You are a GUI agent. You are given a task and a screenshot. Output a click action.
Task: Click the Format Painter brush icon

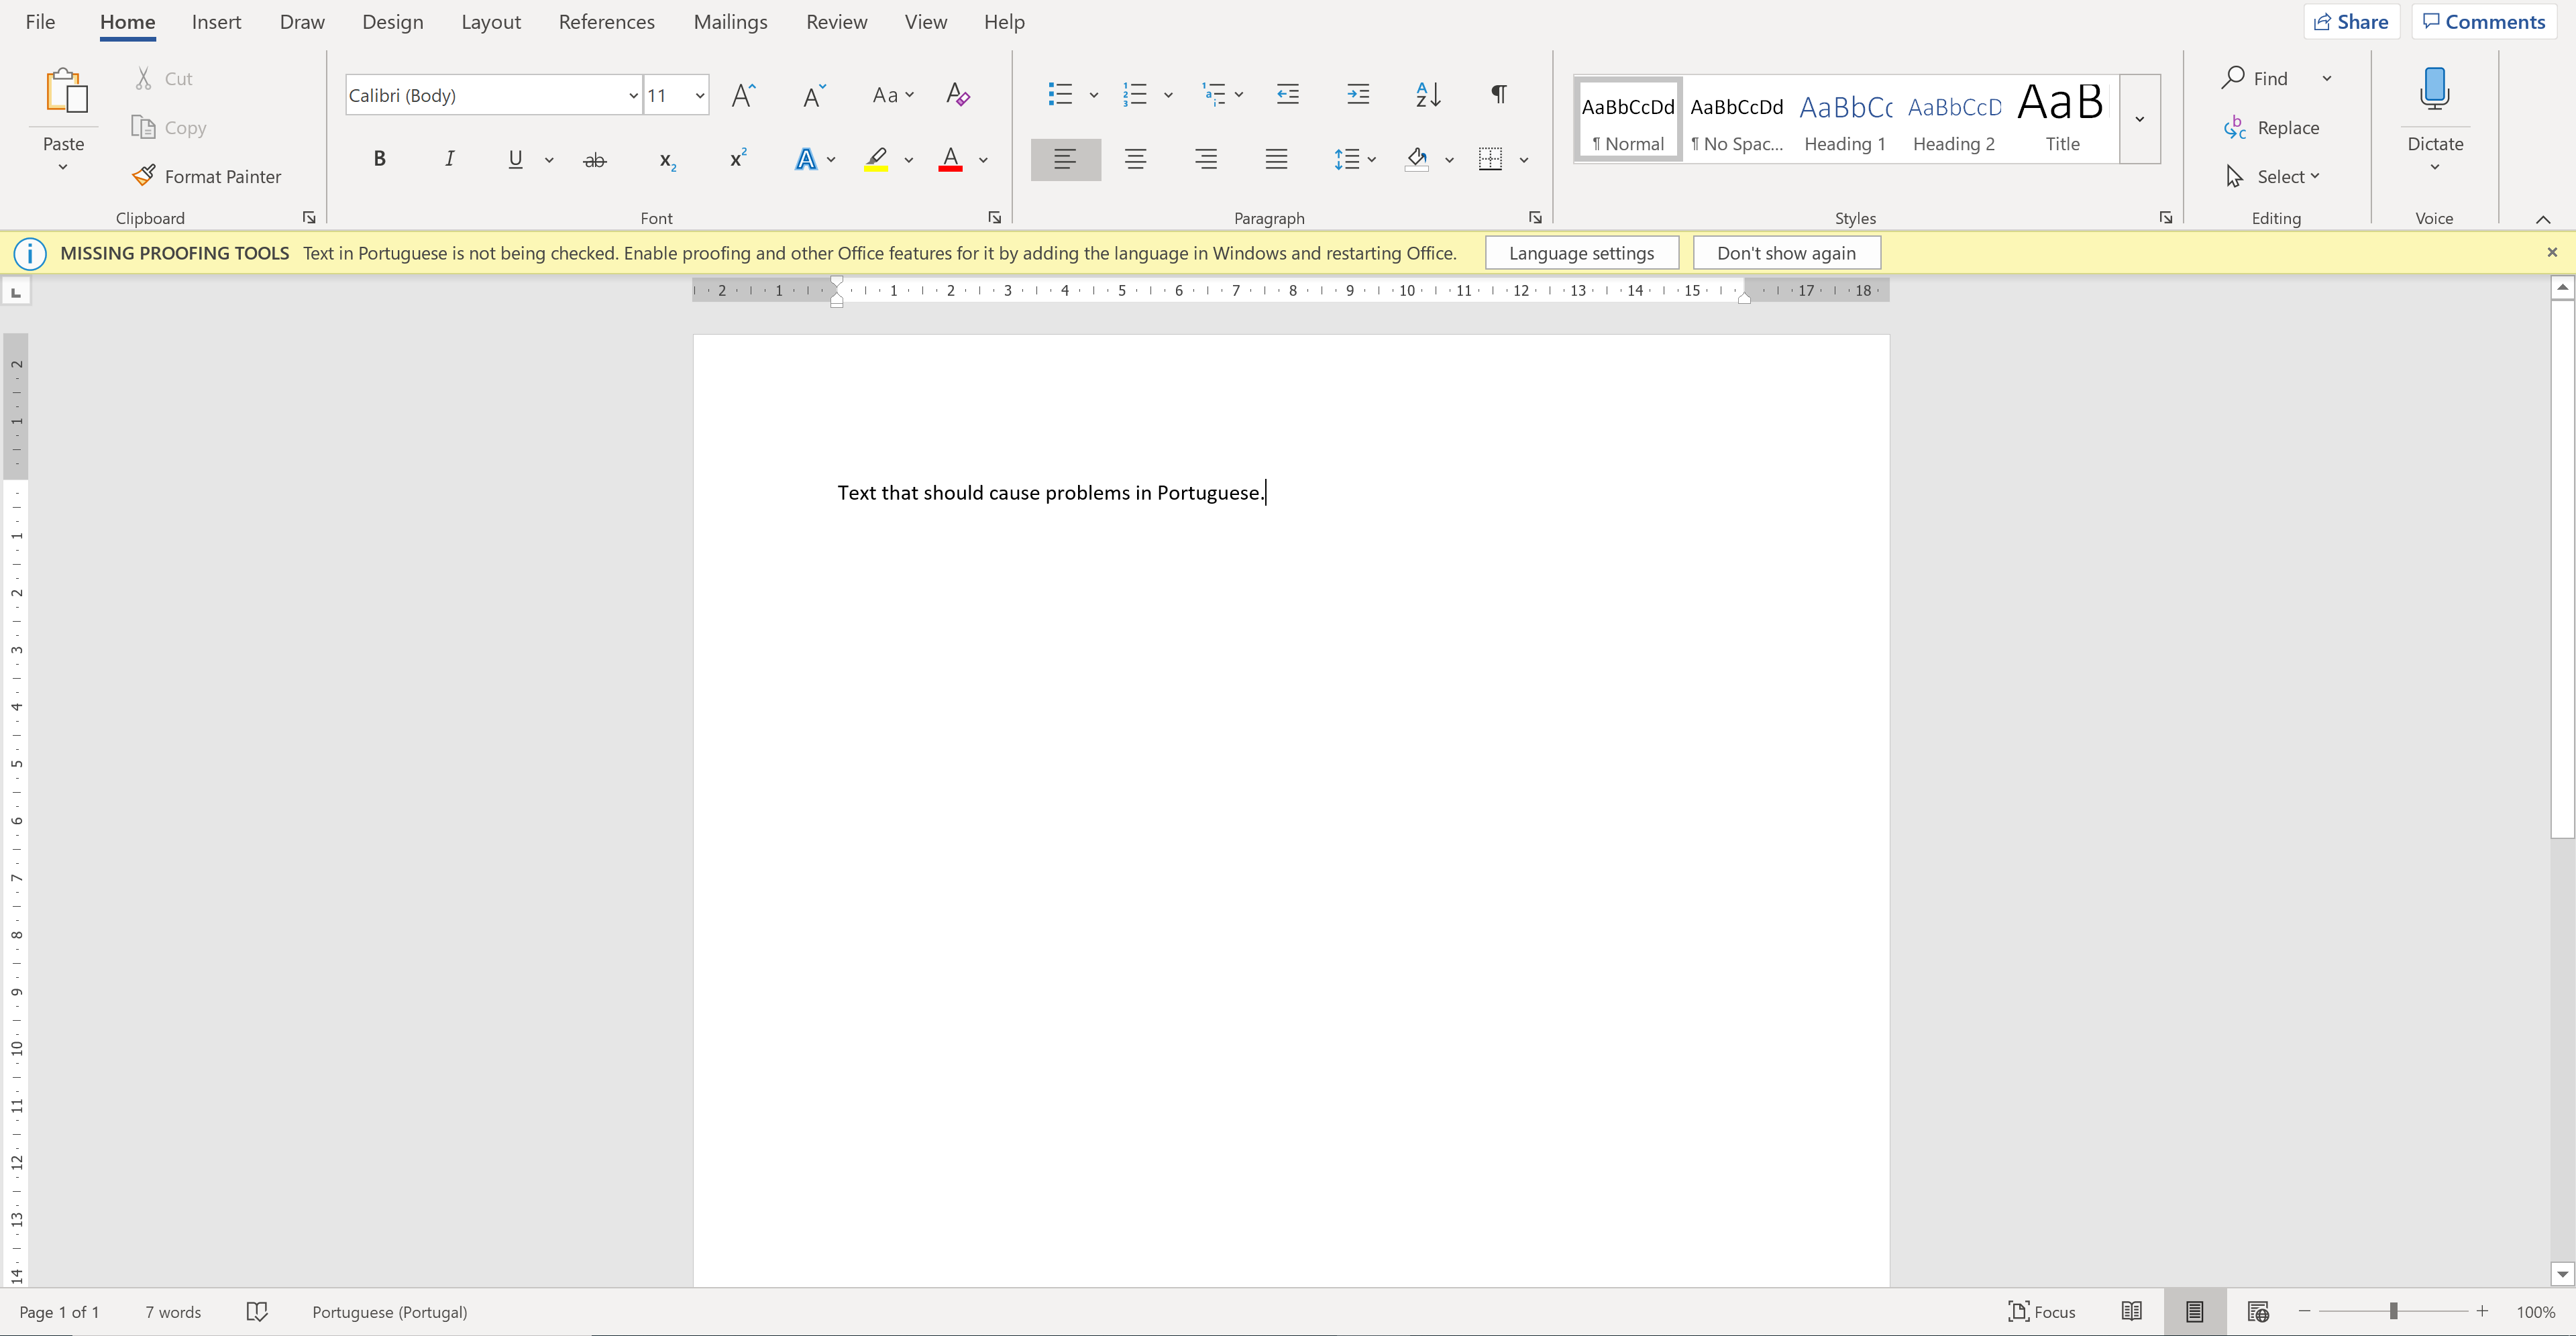coord(144,176)
